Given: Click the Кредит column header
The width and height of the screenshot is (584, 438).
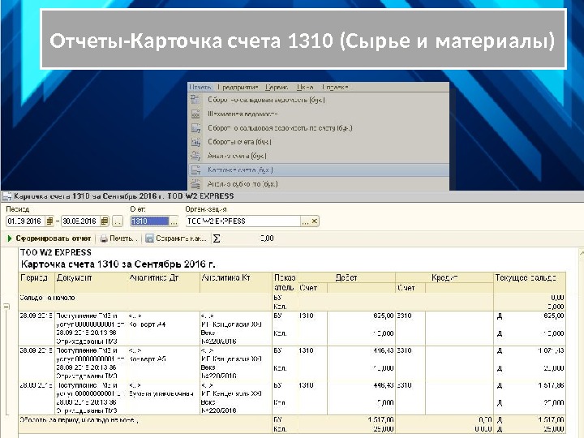Looking at the screenshot, I should pyautogui.click(x=444, y=278).
